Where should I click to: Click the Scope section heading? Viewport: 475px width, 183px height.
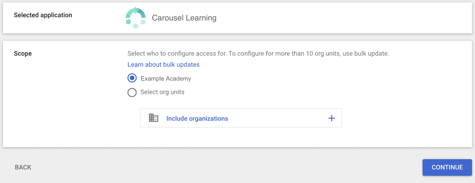(x=23, y=54)
